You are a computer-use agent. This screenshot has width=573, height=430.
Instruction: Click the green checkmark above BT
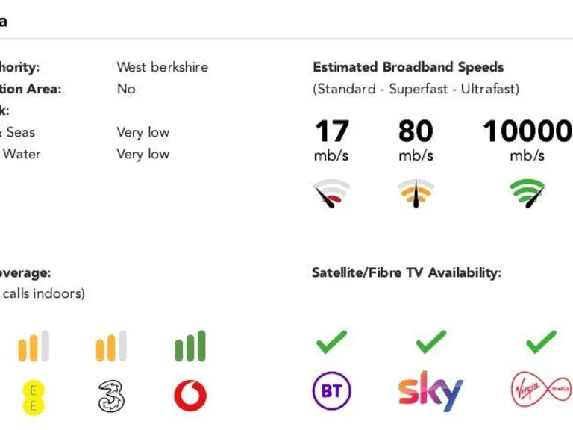coord(331,341)
